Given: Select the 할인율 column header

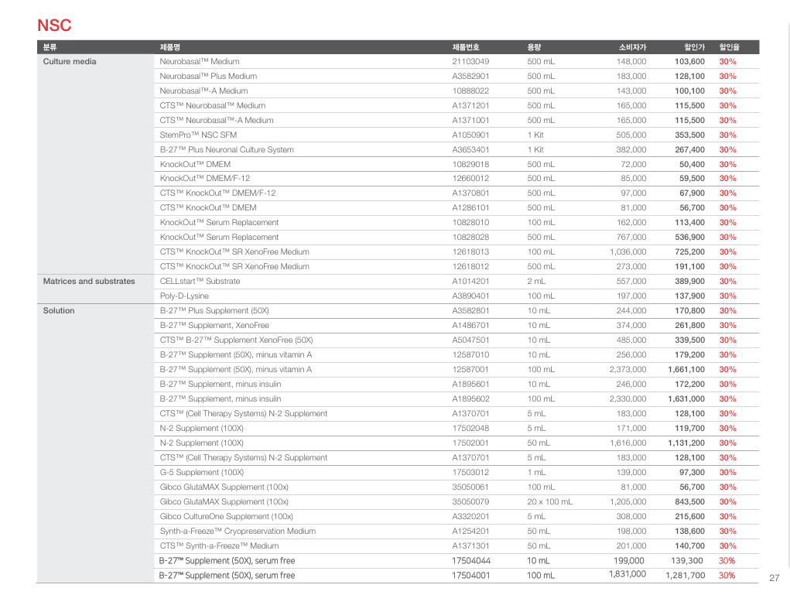Looking at the screenshot, I should (x=727, y=47).
